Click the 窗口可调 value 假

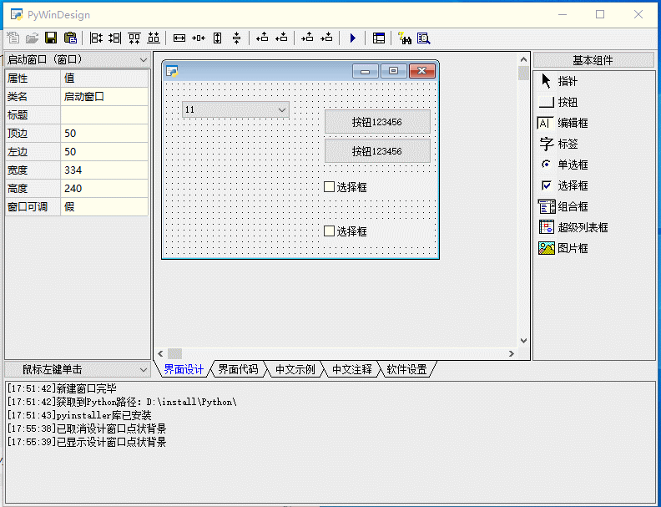[104, 206]
